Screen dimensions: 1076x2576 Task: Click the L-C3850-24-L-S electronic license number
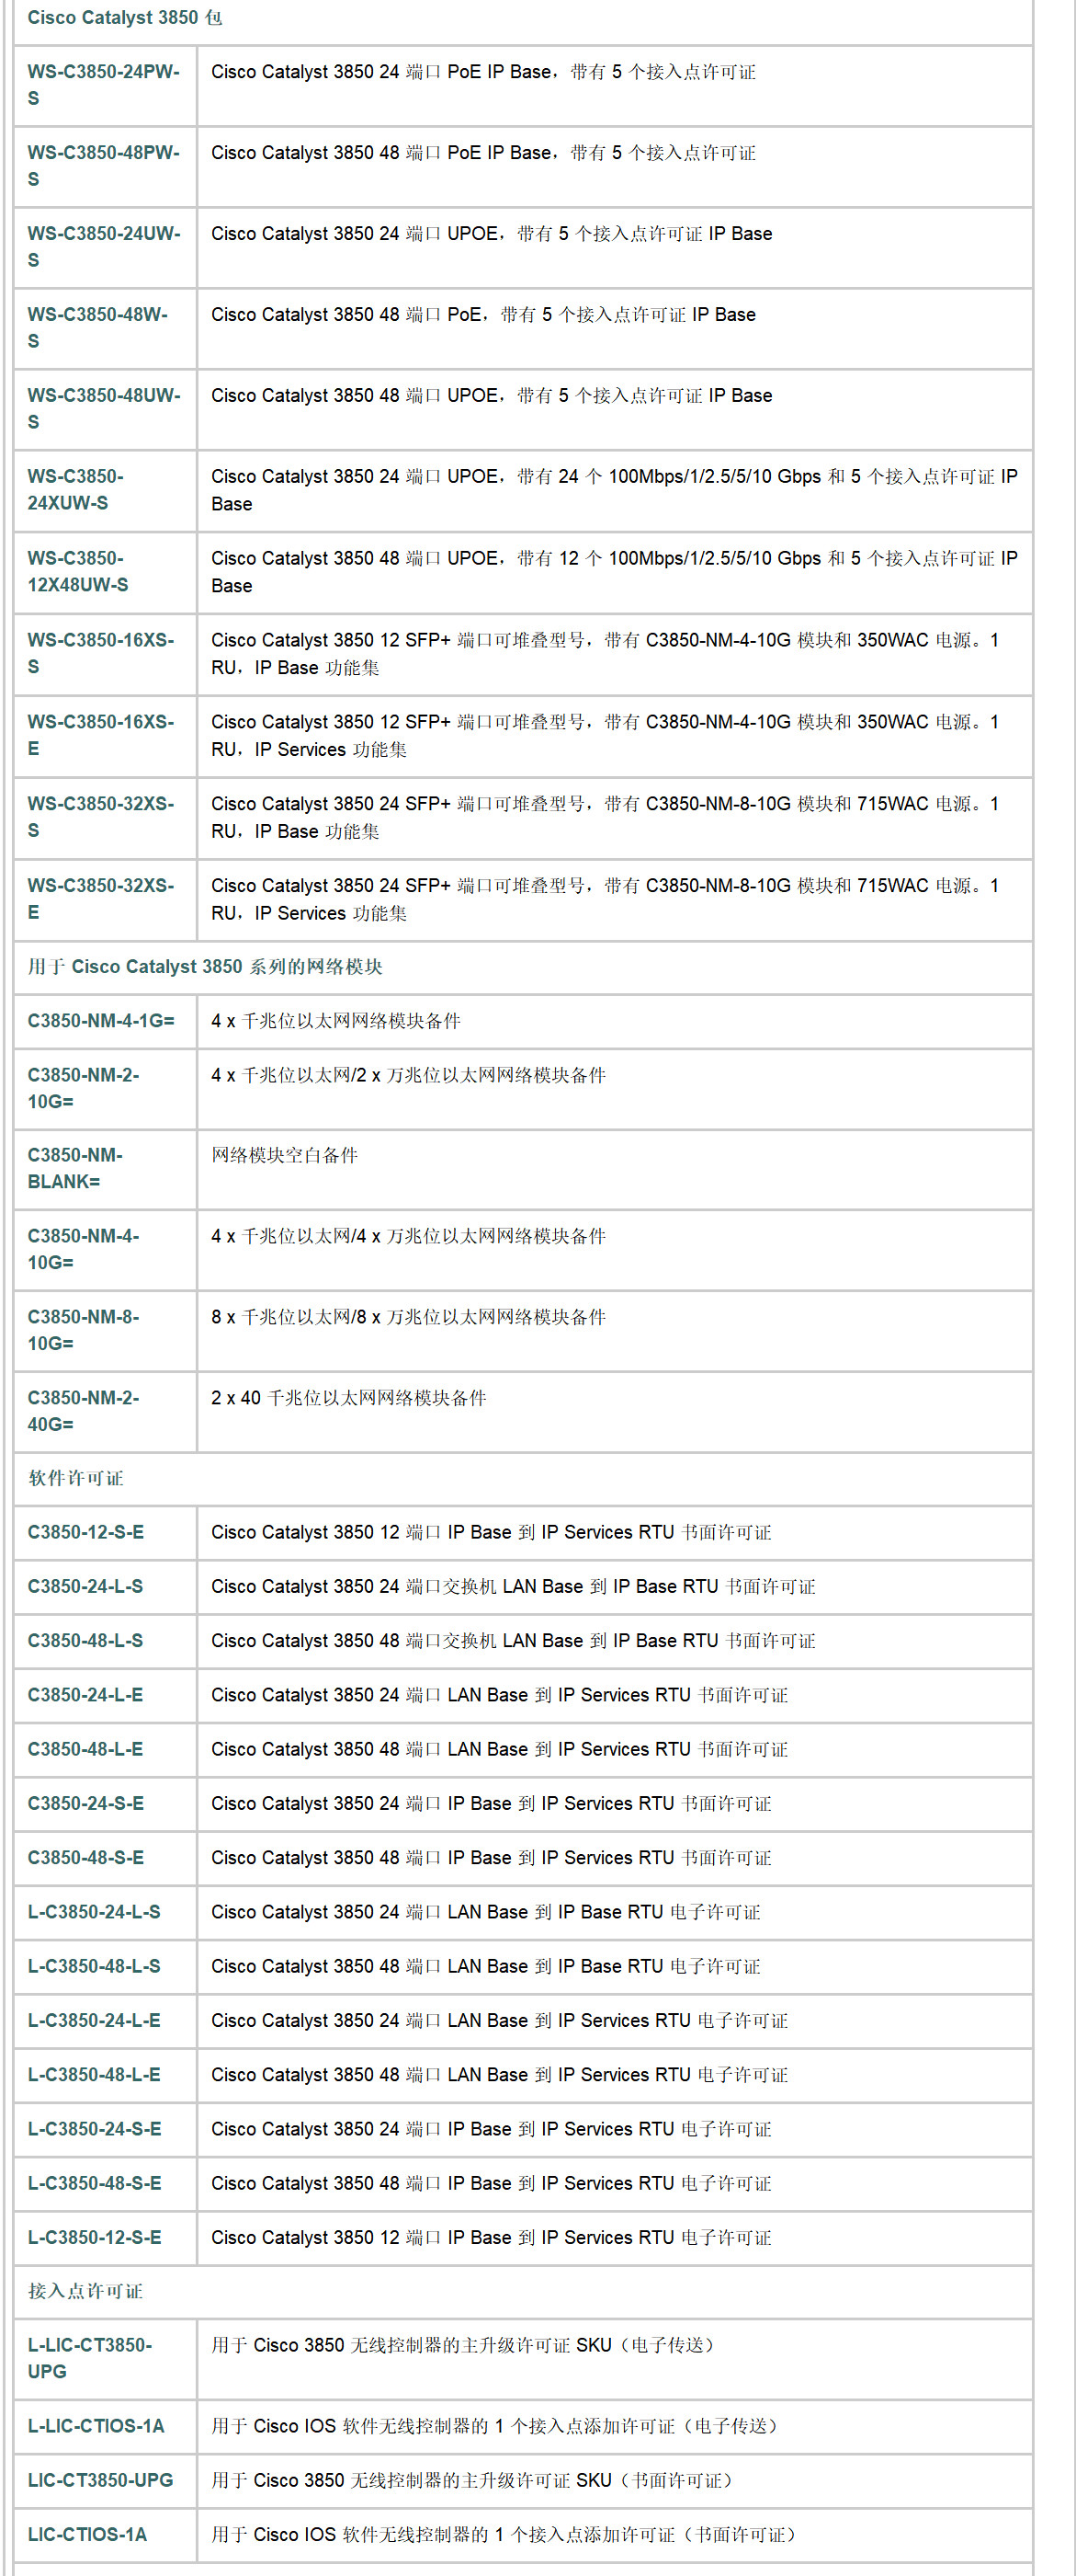[94, 1912]
